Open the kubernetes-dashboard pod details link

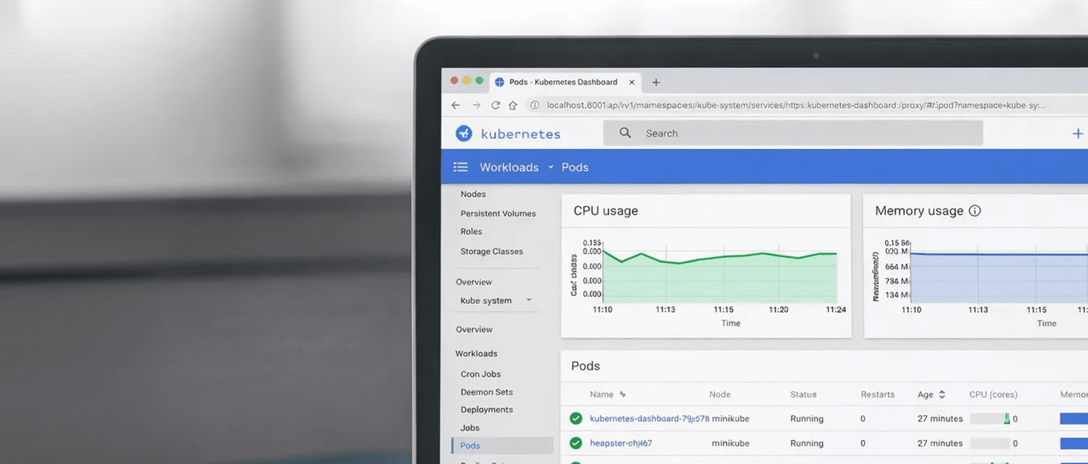coord(649,418)
